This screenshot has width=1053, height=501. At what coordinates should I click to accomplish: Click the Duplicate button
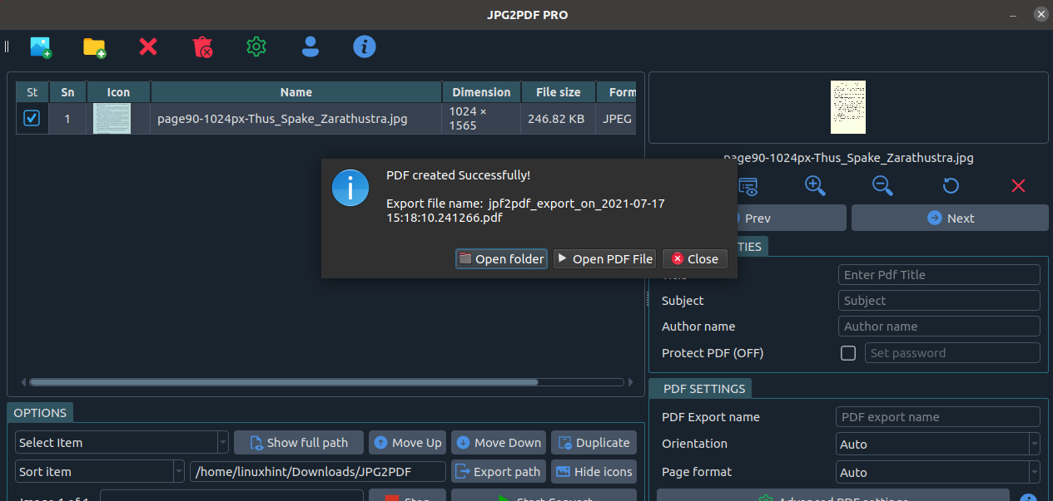[594, 442]
